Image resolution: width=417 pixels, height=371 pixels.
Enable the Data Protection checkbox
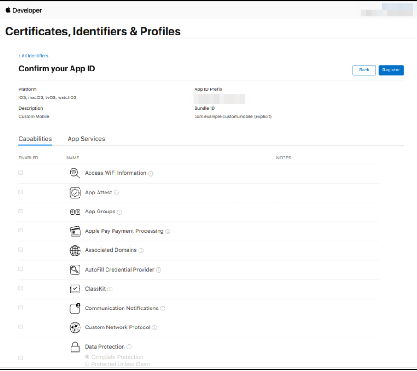tap(21, 358)
